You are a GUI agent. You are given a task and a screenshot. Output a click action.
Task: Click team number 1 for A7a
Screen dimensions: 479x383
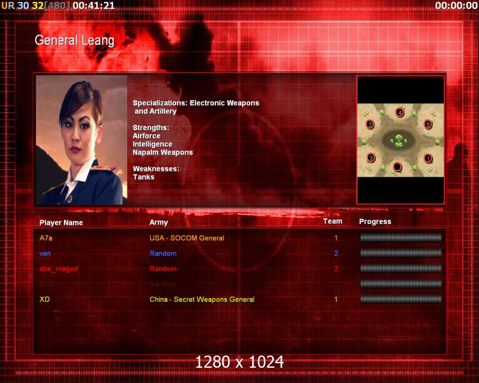[336, 238]
